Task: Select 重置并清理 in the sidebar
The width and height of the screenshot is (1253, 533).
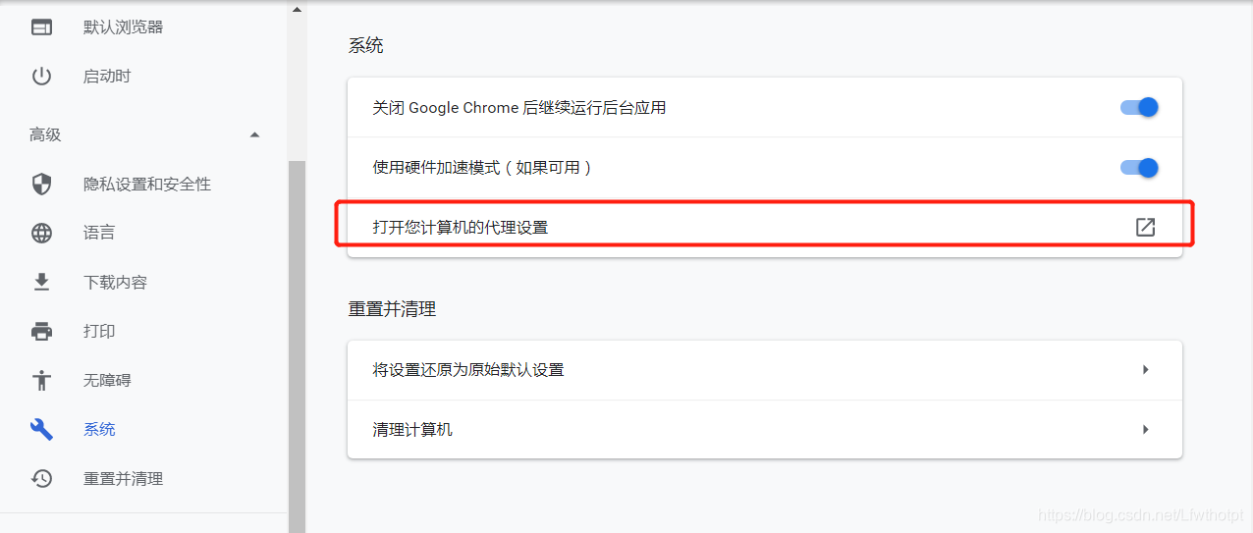Action: [124, 479]
